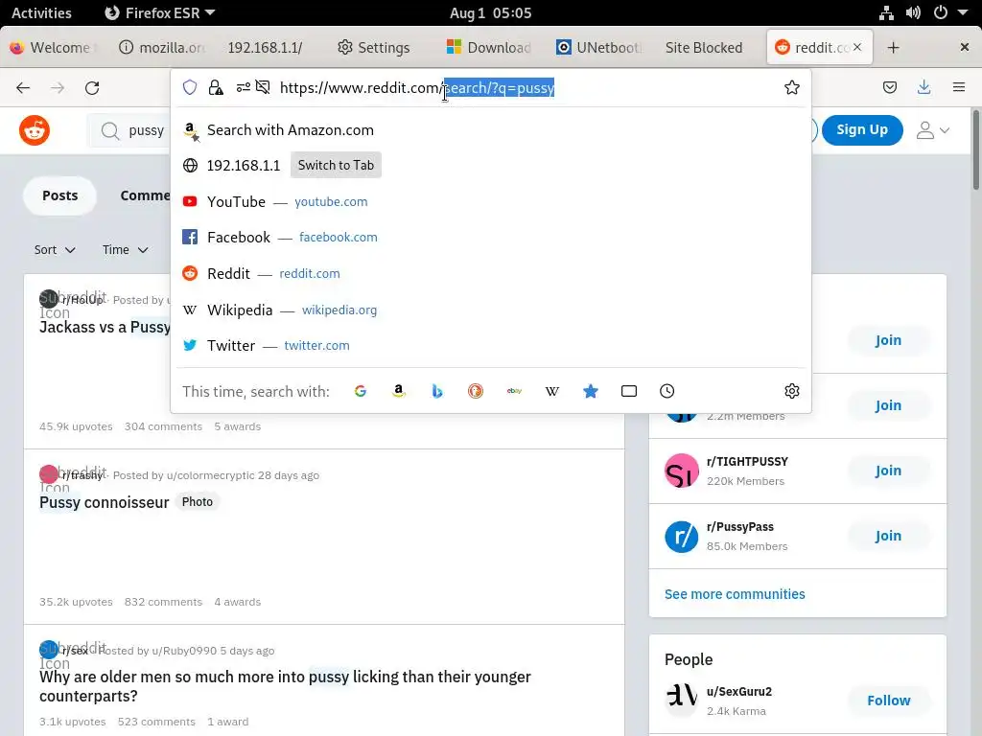Open site security padlock icon
The width and height of the screenshot is (982, 736).
click(216, 87)
